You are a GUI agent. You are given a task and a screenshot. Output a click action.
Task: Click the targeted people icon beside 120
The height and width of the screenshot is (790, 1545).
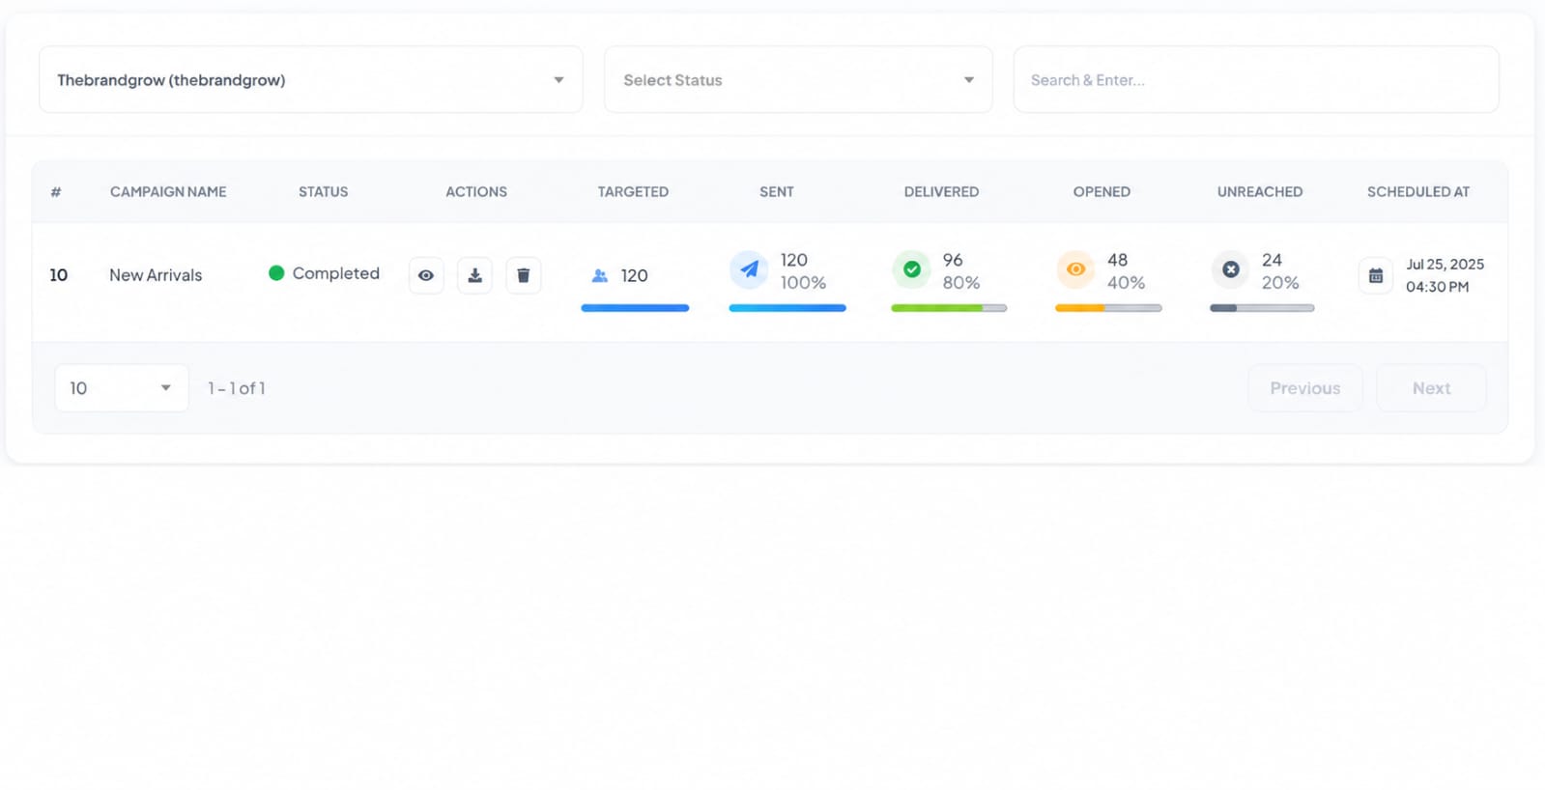[x=600, y=275]
